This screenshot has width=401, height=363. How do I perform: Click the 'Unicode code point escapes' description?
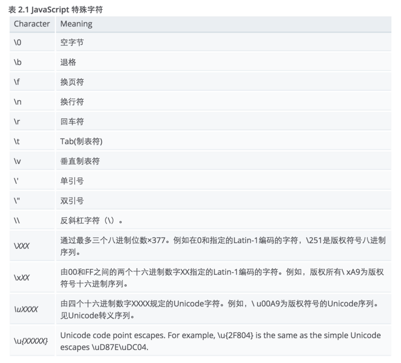pyautogui.click(x=224, y=341)
